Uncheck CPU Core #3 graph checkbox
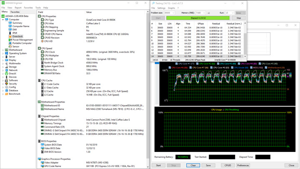This screenshot has height=169, width=300. point(218,63)
